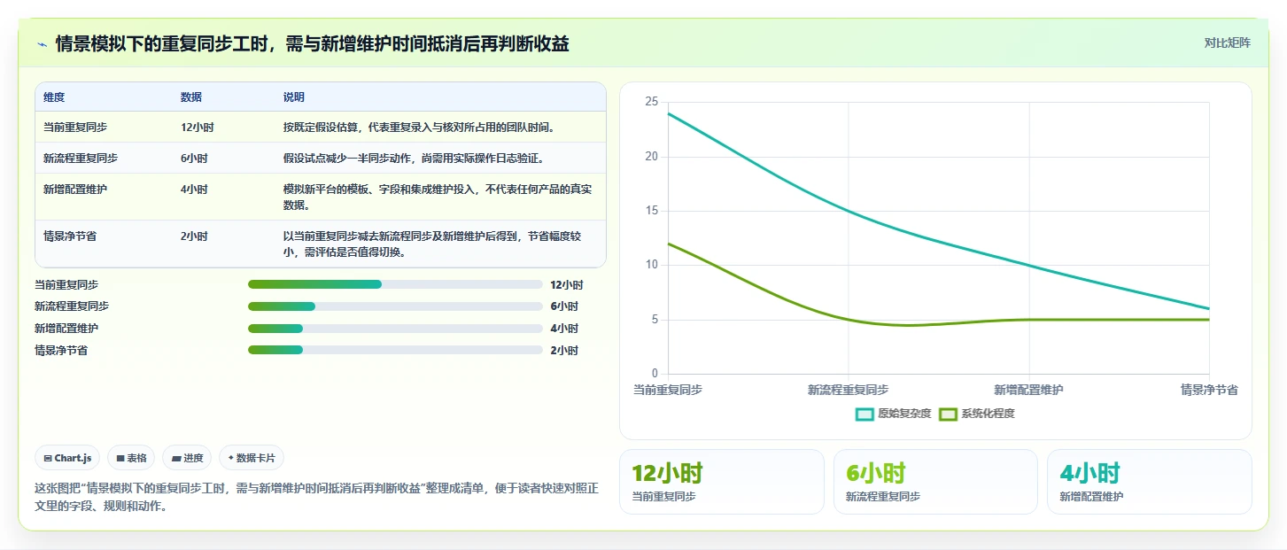Click y-axis tick label 25
This screenshot has width=1287, height=550.
[652, 102]
